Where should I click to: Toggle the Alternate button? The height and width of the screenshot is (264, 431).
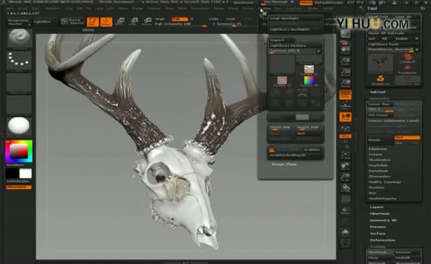tap(19, 187)
